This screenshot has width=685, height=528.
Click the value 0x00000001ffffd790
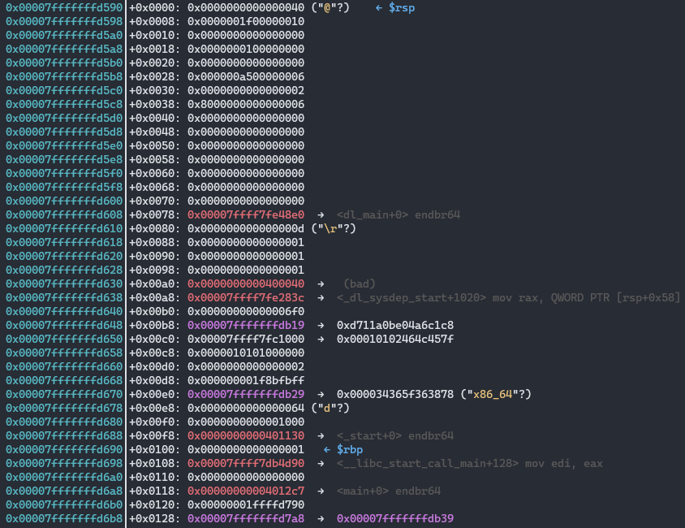pos(246,504)
